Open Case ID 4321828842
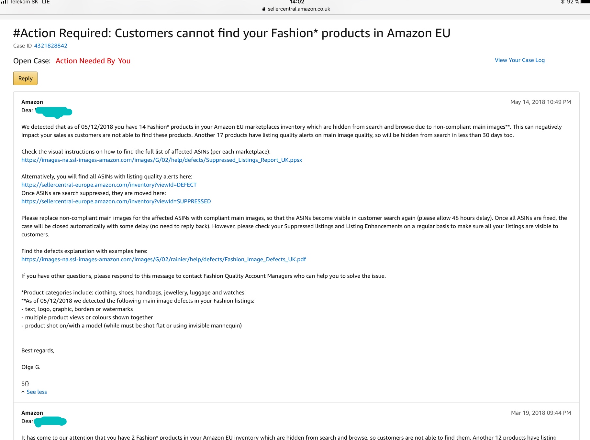 click(50, 46)
